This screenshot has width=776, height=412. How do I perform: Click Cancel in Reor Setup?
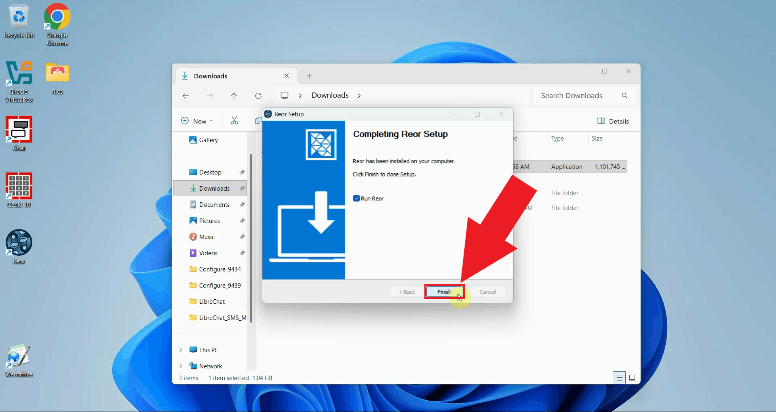[x=487, y=292]
